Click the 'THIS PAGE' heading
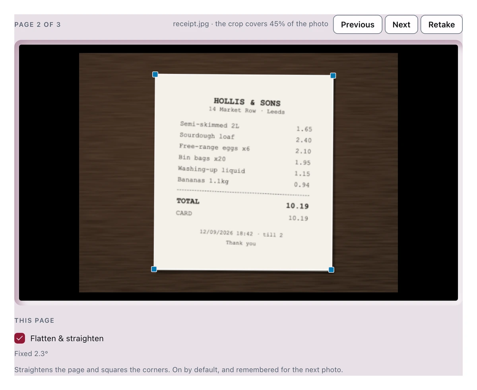The image size is (477, 390). click(34, 320)
